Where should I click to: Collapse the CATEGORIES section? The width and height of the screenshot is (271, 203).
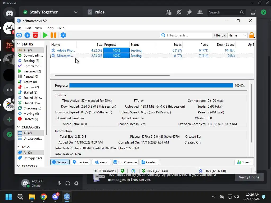(19, 127)
